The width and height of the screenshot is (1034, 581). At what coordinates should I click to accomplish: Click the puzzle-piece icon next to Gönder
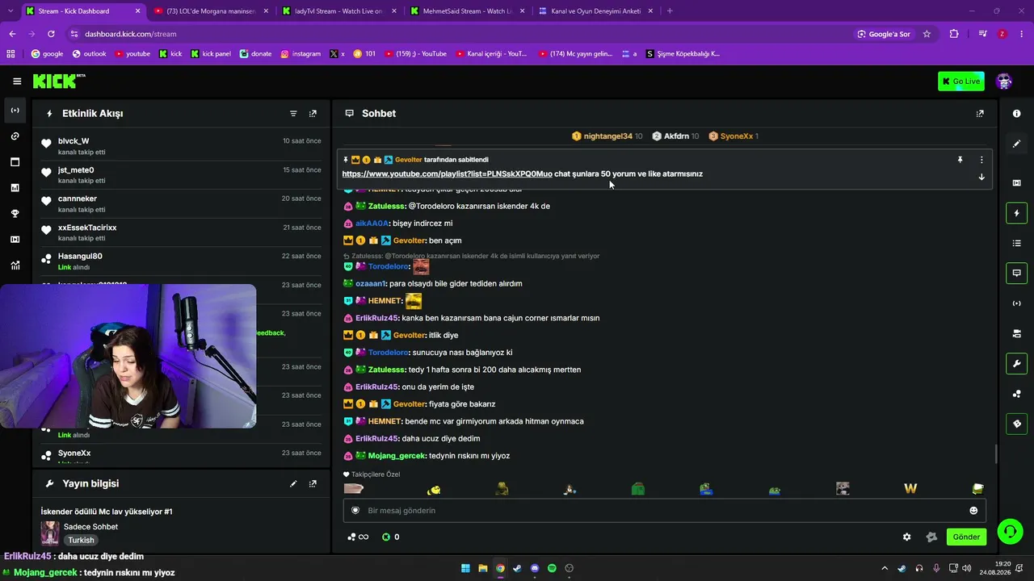pyautogui.click(x=931, y=537)
